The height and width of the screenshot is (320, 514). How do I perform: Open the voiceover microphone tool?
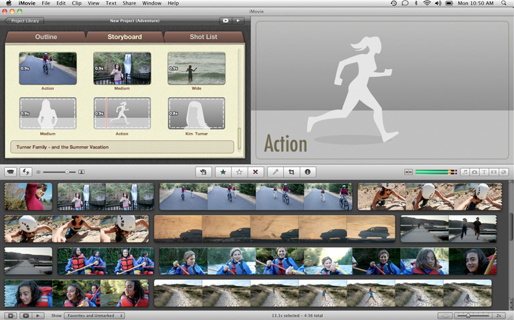pyautogui.click(x=275, y=172)
